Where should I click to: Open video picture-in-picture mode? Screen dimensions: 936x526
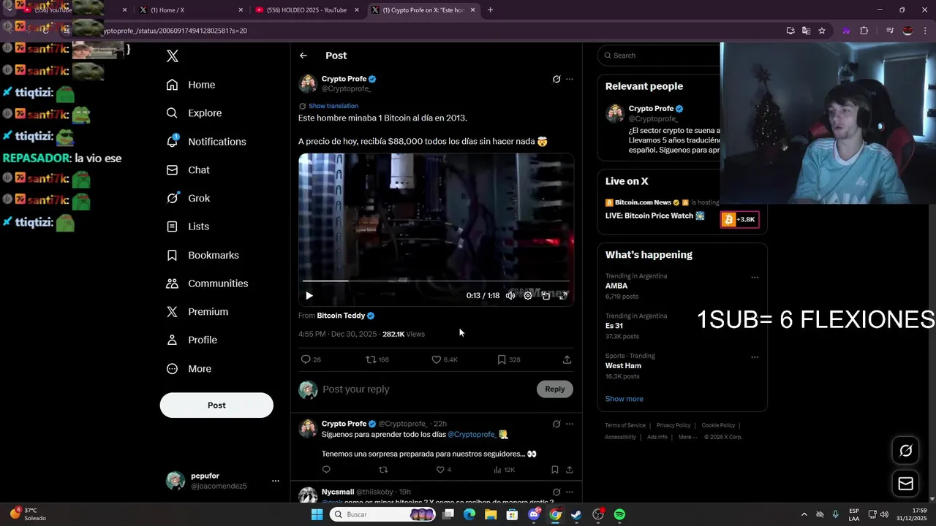tap(546, 296)
